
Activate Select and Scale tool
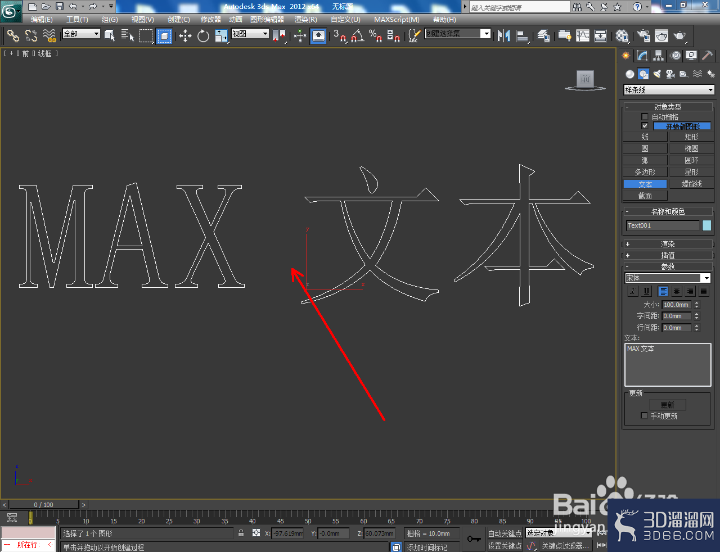[221, 36]
